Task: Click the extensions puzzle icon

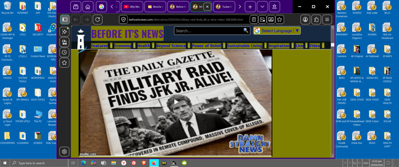Action: [317, 19]
